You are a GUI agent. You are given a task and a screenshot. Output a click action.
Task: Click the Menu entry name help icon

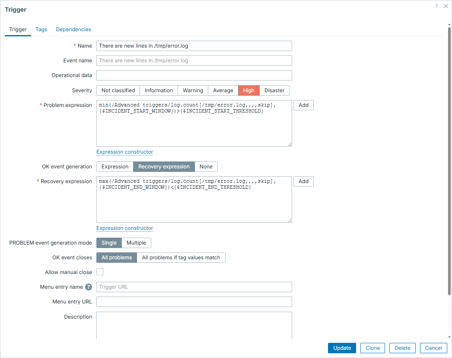pos(89,287)
